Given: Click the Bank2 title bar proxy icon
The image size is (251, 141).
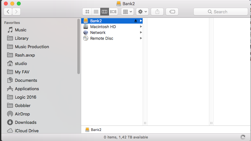Looking at the screenshot, I should click(x=119, y=4).
